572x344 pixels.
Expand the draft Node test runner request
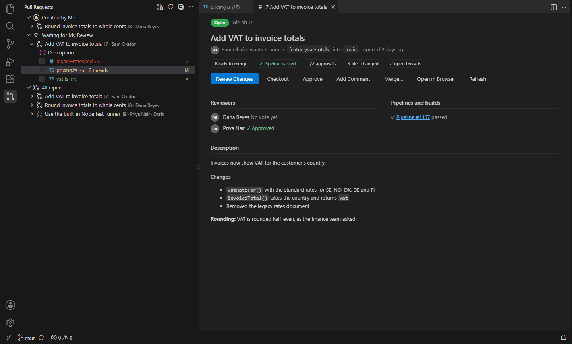pos(32,114)
